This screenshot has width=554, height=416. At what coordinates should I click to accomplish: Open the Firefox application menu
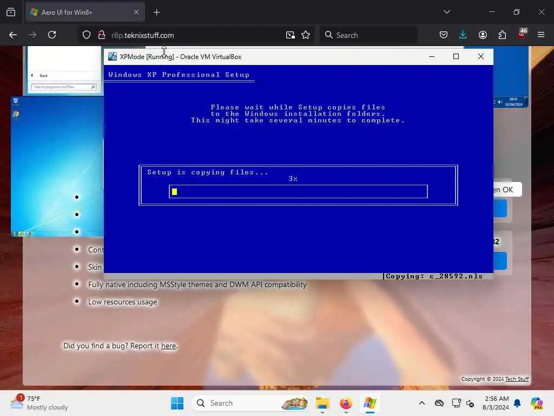click(541, 35)
